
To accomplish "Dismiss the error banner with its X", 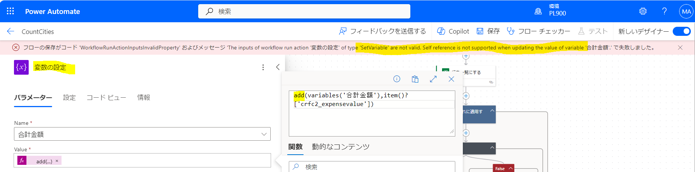I will 680,48.
